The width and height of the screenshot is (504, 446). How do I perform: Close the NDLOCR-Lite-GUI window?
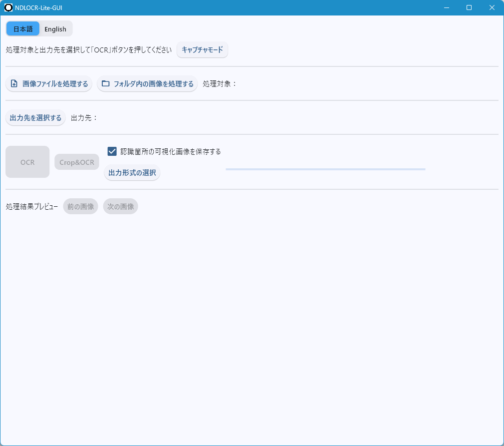[x=492, y=7]
